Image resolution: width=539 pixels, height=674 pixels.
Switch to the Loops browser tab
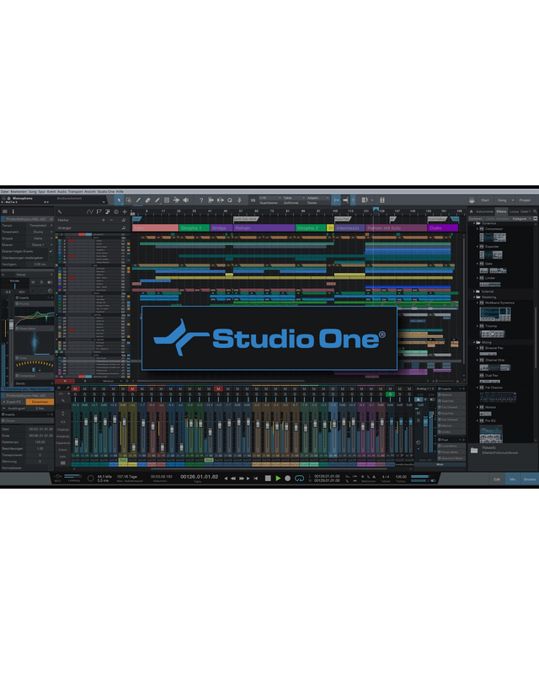[513, 211]
